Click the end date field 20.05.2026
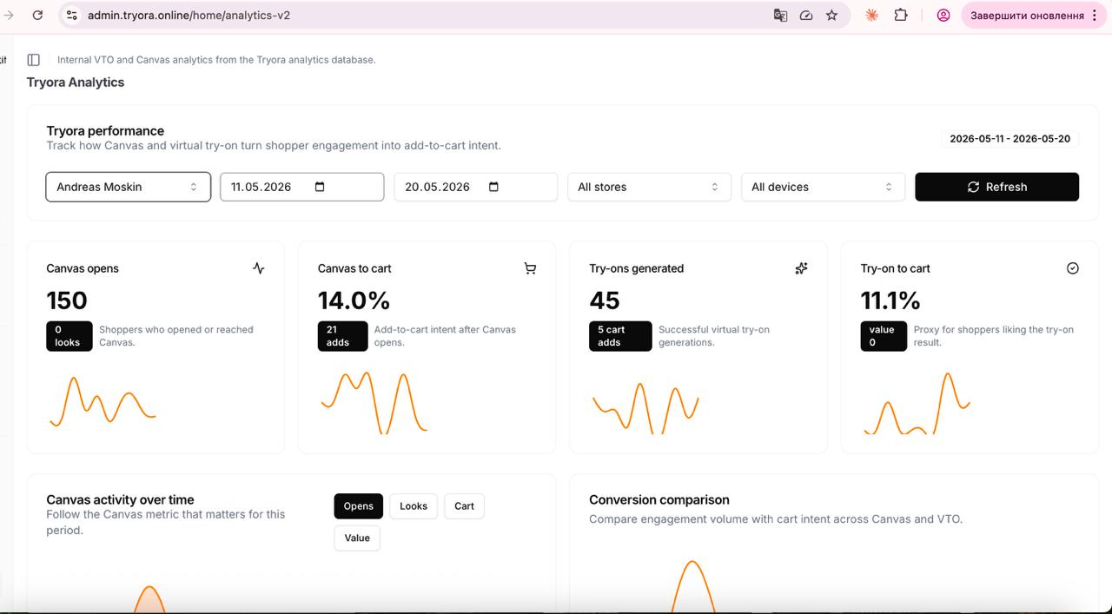 click(475, 187)
